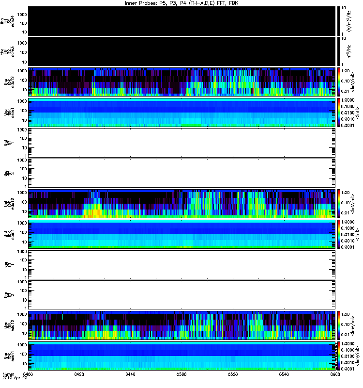Click the 0520 time axis label
Screen dimensions: 363x388
(x=233, y=374)
